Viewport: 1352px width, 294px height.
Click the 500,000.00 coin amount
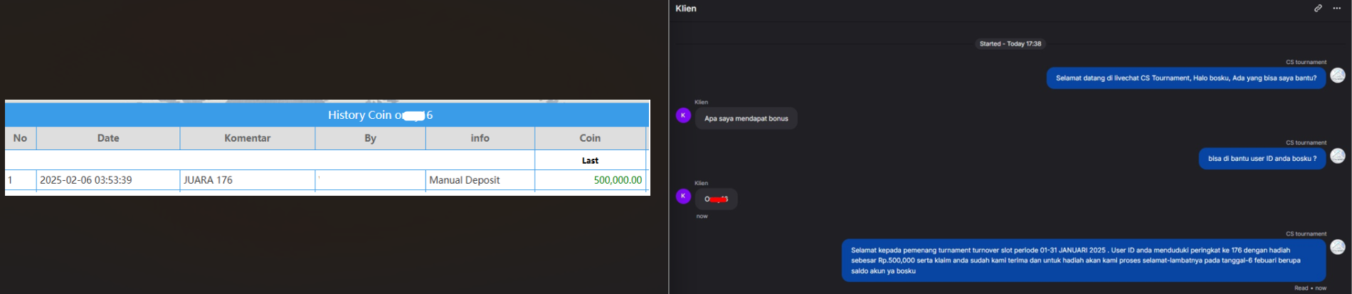pyautogui.click(x=618, y=180)
